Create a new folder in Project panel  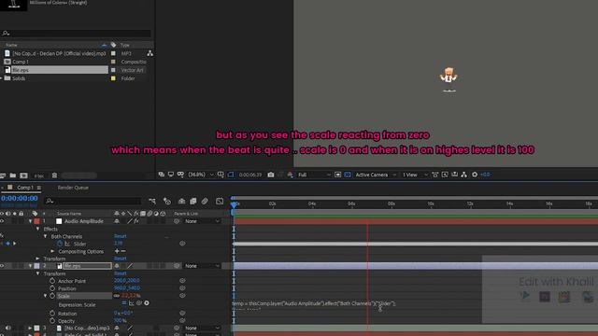(13, 175)
